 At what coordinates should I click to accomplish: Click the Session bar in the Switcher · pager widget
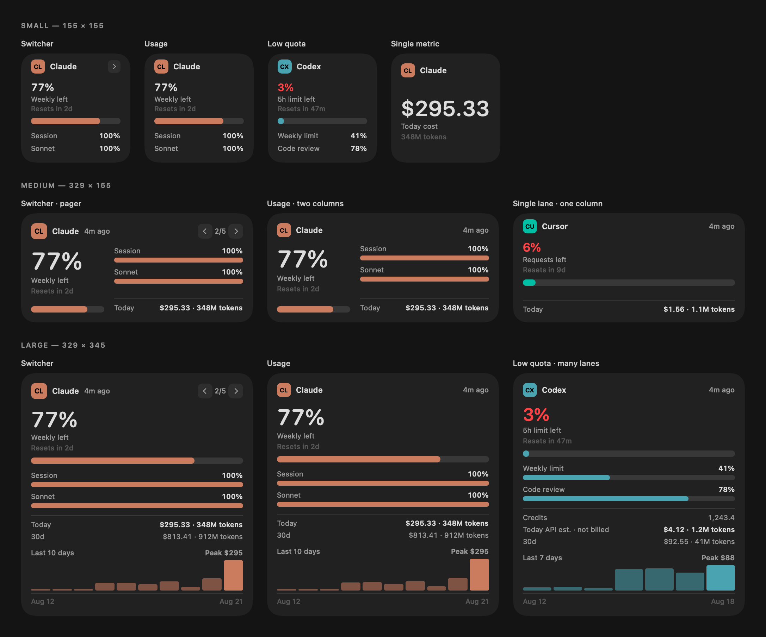tap(178, 260)
